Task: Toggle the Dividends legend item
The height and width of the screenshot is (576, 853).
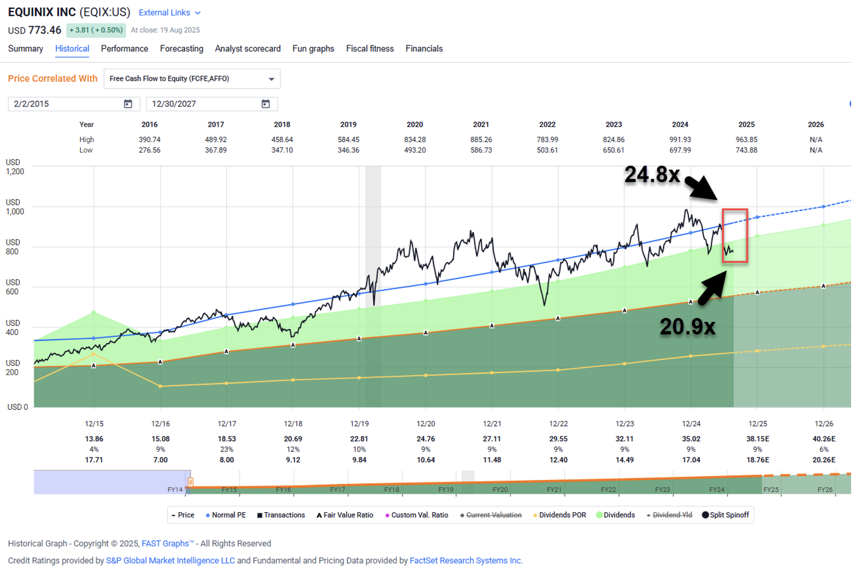Action: tap(615, 515)
